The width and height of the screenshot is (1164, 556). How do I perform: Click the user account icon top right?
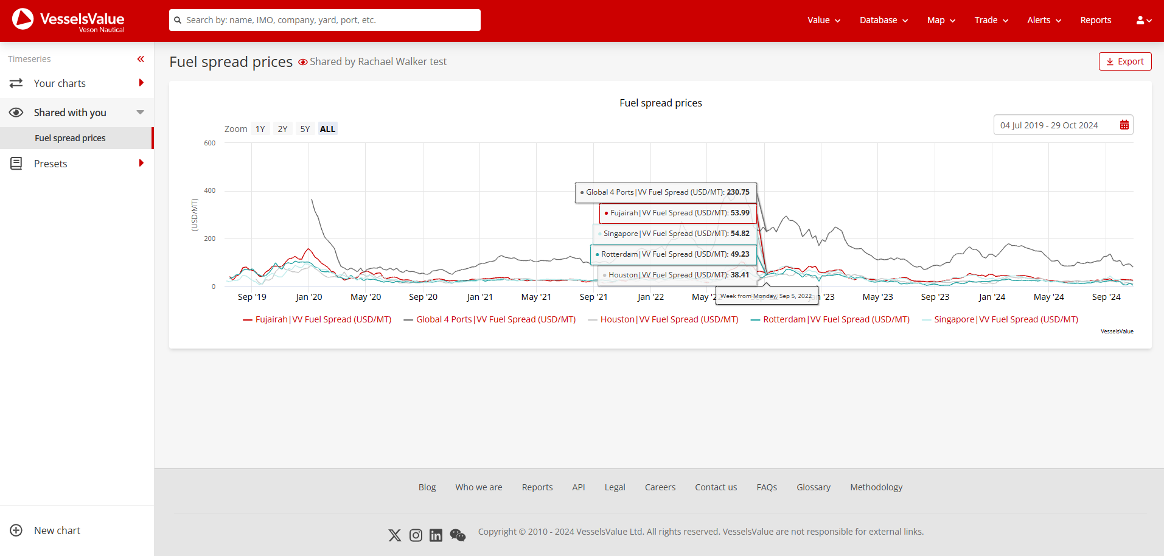click(1141, 20)
